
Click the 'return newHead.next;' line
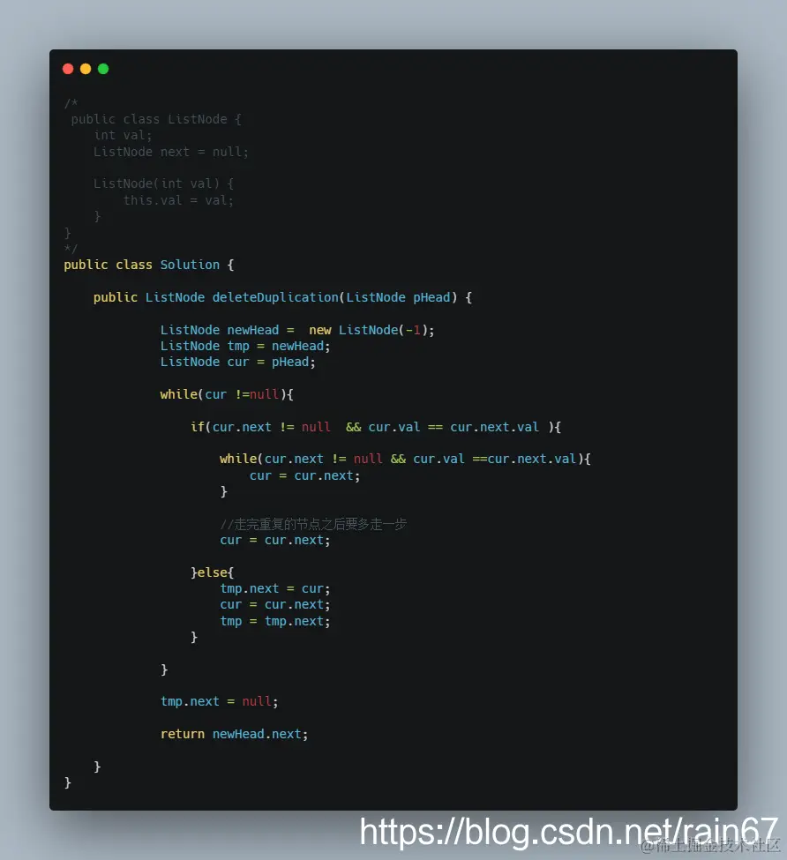pos(234,735)
